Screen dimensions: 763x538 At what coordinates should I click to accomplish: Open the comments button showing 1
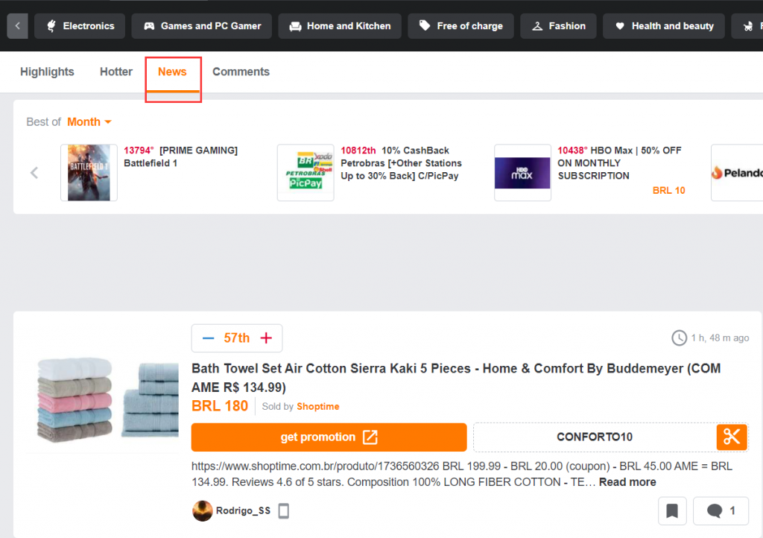[x=721, y=510]
